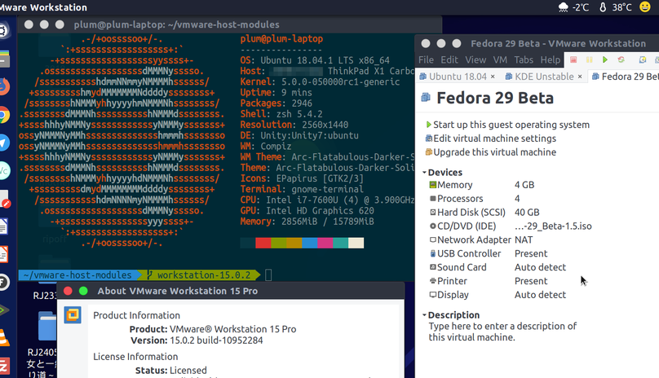The width and height of the screenshot is (659, 378).
Task: Collapse the Devices section
Action: tap(424, 173)
